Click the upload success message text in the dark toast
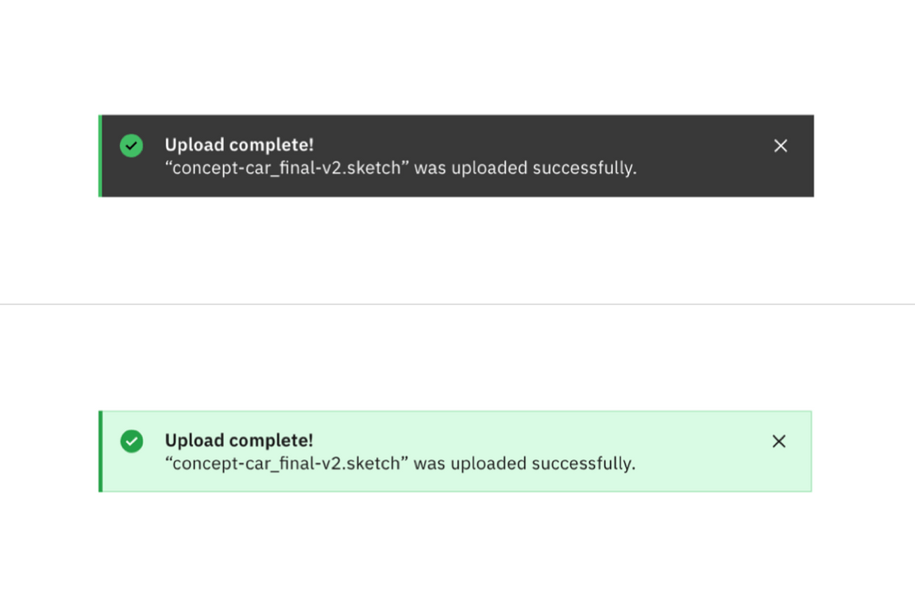 [x=400, y=168]
